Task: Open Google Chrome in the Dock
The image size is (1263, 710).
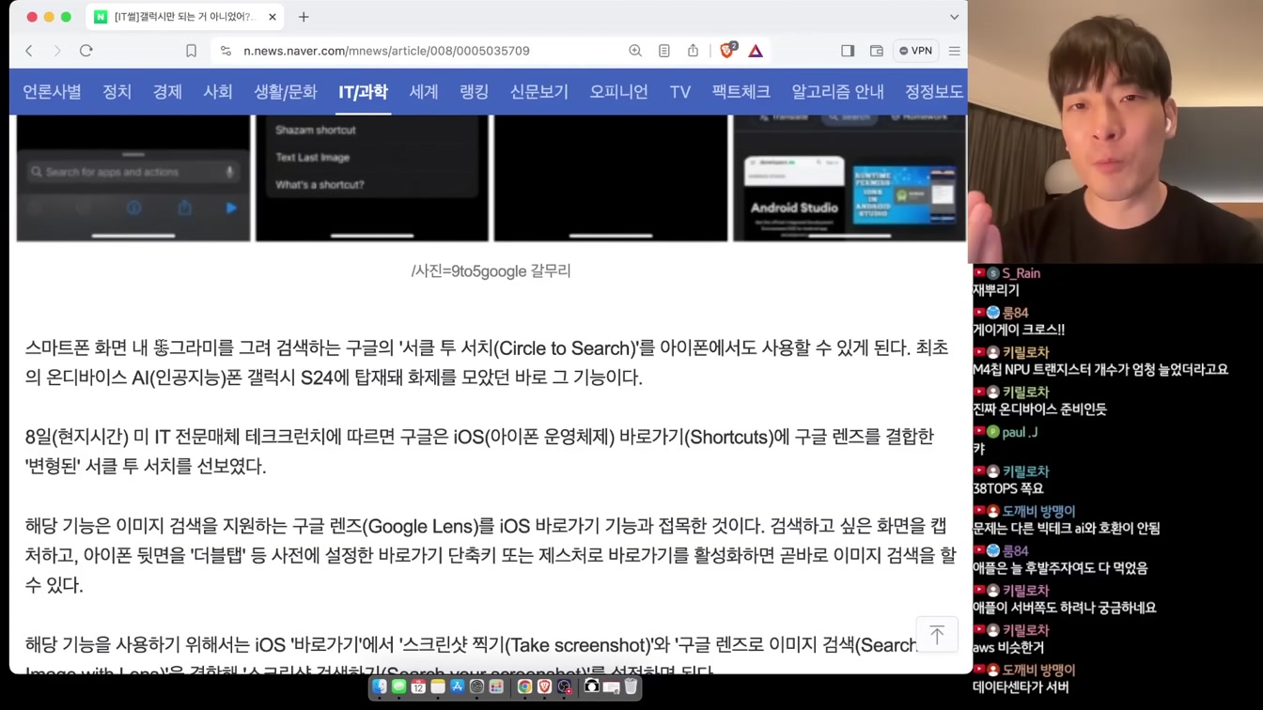Action: click(524, 687)
